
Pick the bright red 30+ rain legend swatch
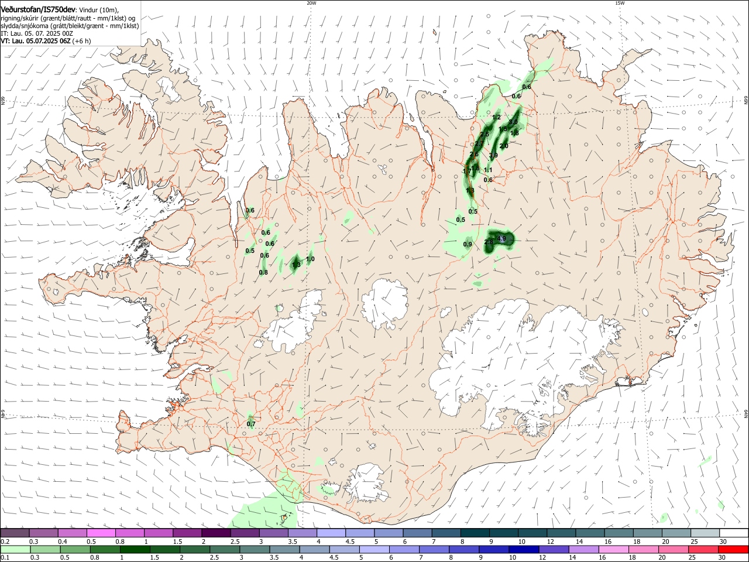(x=733, y=549)
